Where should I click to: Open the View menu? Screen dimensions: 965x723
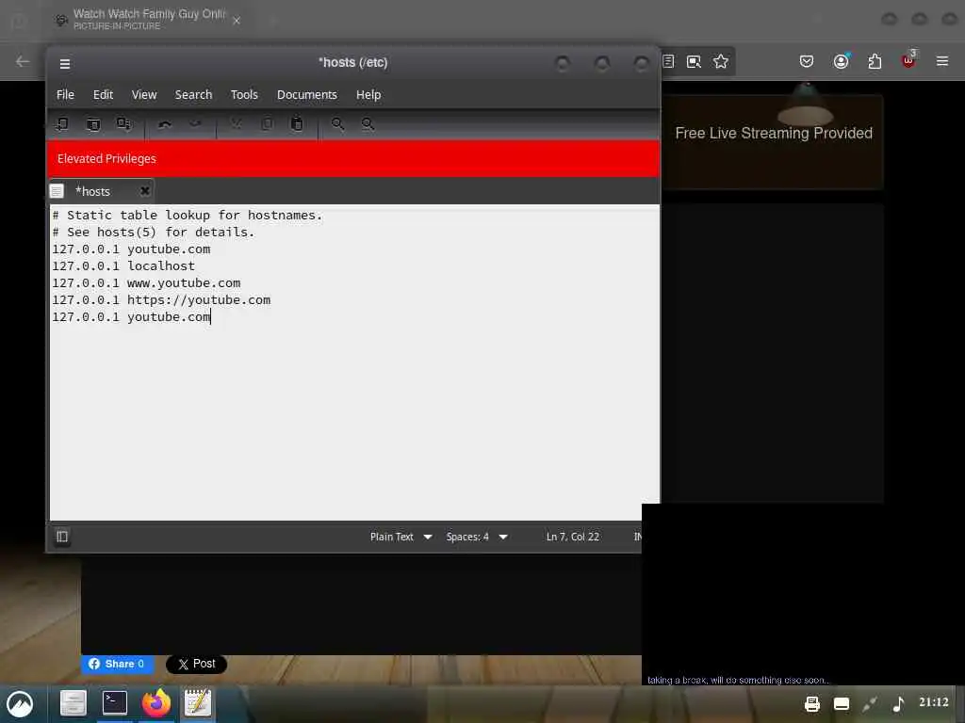point(144,95)
